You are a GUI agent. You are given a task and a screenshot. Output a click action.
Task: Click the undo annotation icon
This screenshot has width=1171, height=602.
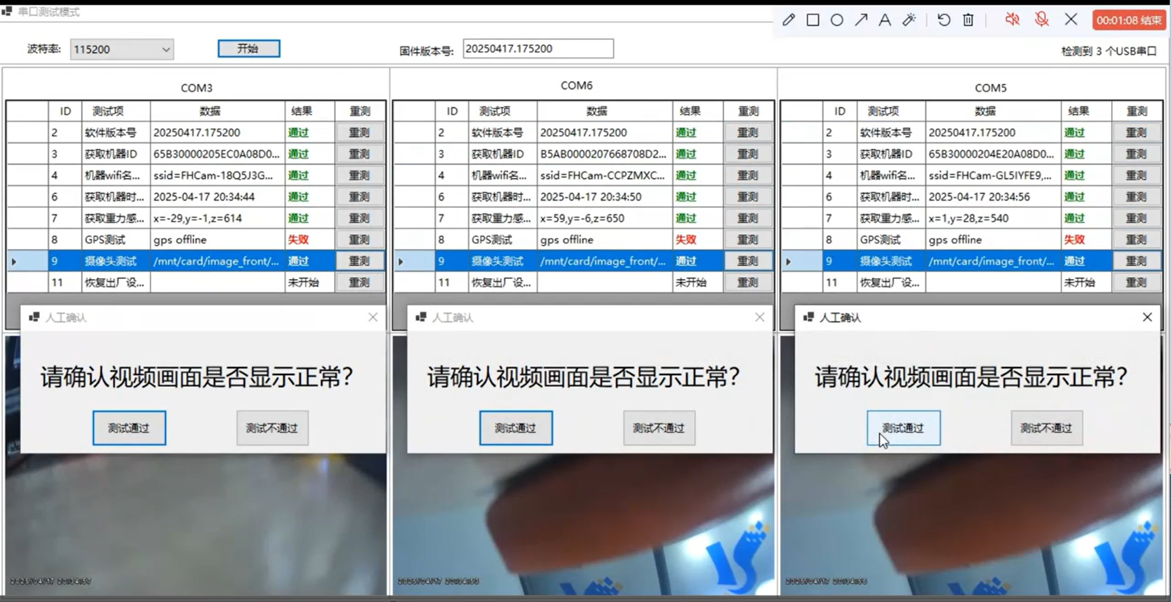944,20
